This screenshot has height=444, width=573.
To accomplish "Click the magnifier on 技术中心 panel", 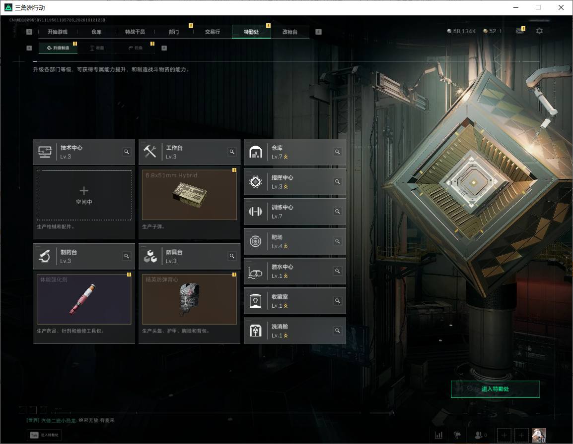I will (x=127, y=152).
